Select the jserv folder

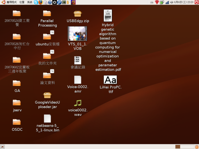tap(17, 102)
